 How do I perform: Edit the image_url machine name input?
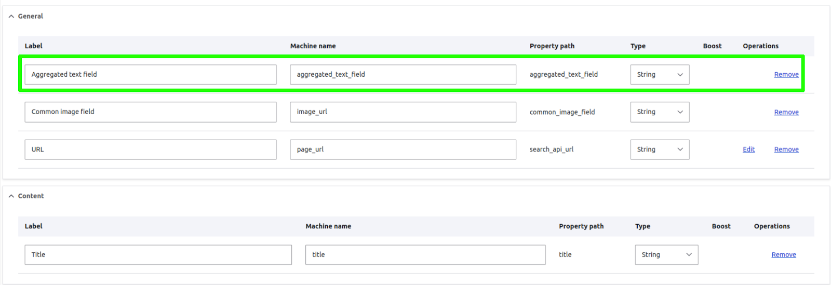tap(403, 112)
